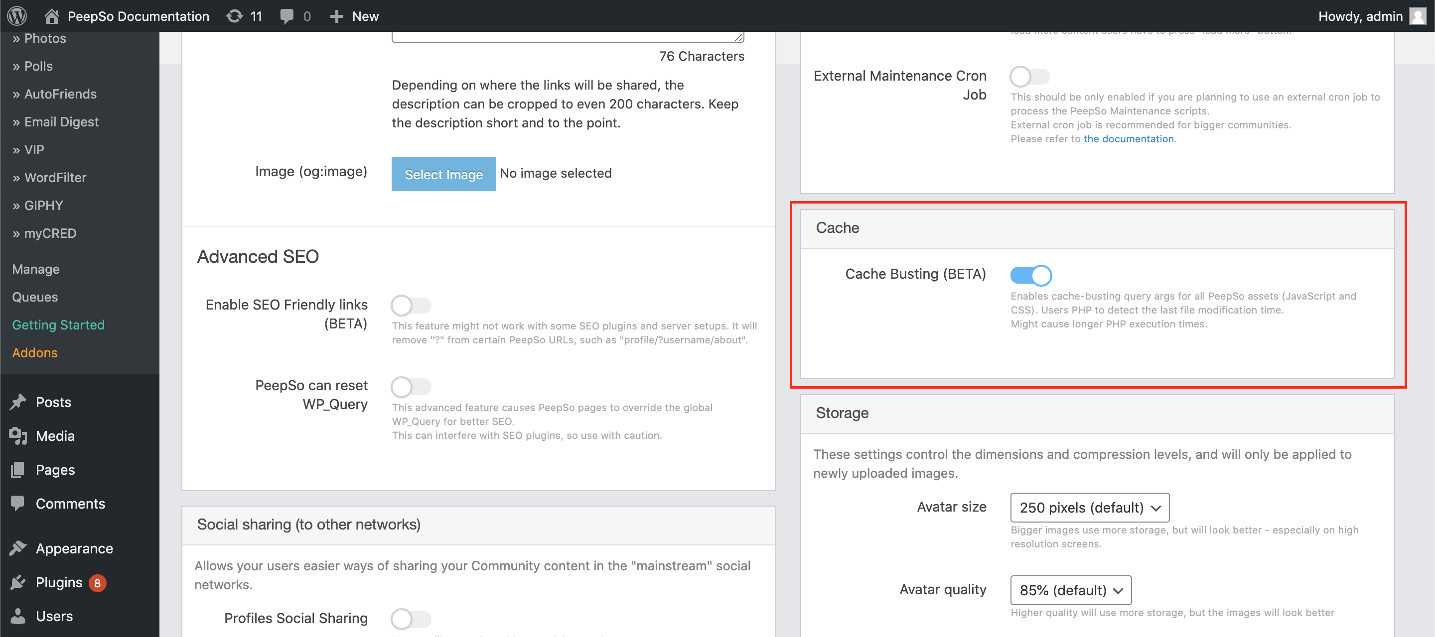Open the Avatar quality dropdown
Screen dimensions: 1435x637
[x=1071, y=590]
